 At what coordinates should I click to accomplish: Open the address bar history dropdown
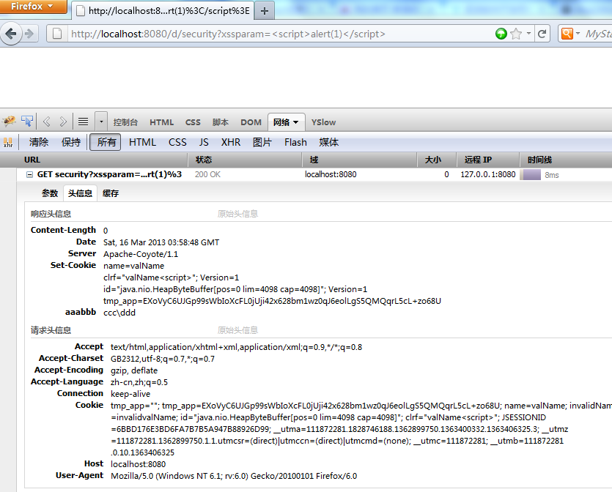528,34
